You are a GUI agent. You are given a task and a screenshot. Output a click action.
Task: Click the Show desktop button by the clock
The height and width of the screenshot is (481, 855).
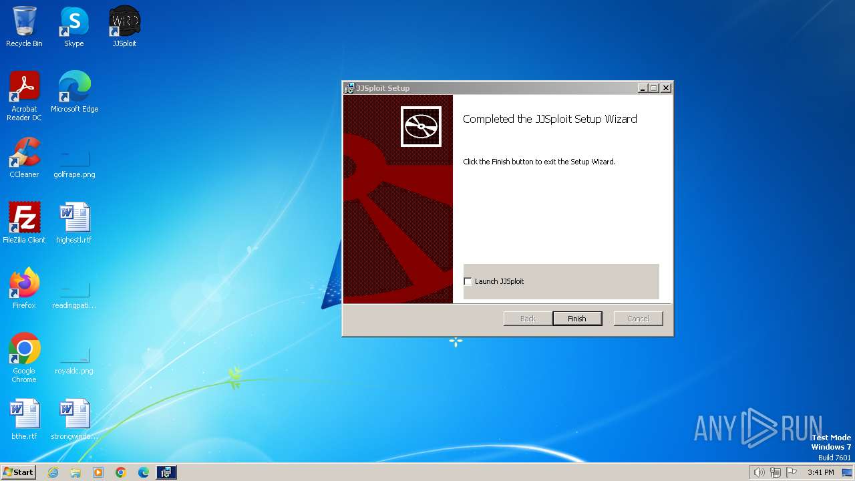[x=847, y=472]
